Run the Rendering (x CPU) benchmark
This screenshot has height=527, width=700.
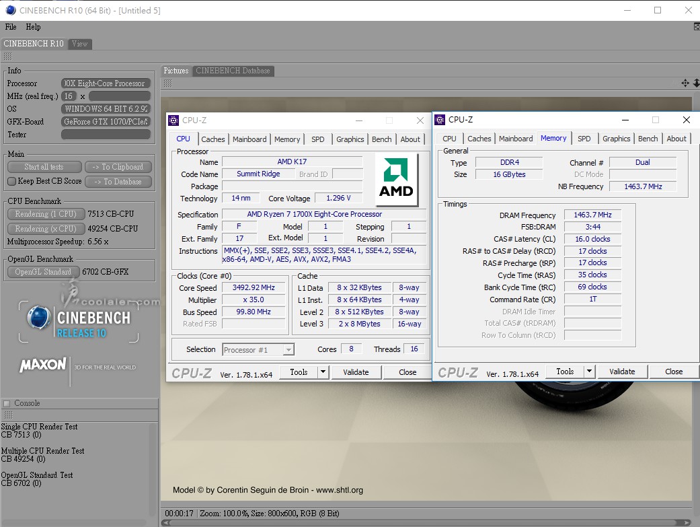point(46,228)
